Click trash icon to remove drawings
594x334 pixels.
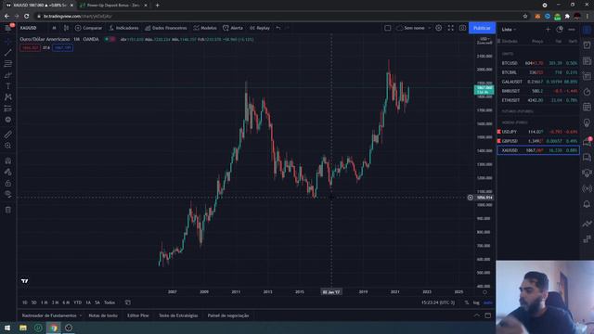(8, 210)
